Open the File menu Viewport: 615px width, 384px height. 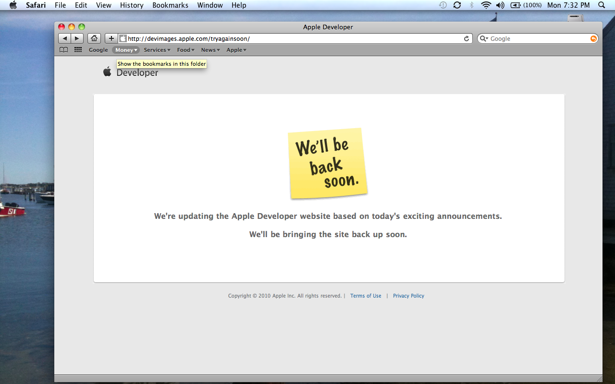pos(61,5)
